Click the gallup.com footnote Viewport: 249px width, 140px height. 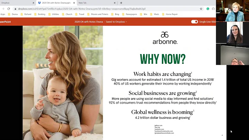[x=158, y=125]
